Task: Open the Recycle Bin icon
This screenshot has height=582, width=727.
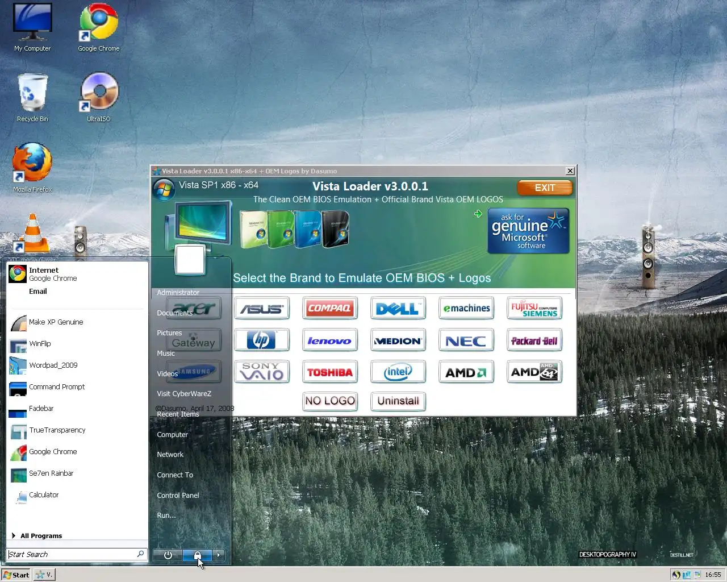Action: 32,98
